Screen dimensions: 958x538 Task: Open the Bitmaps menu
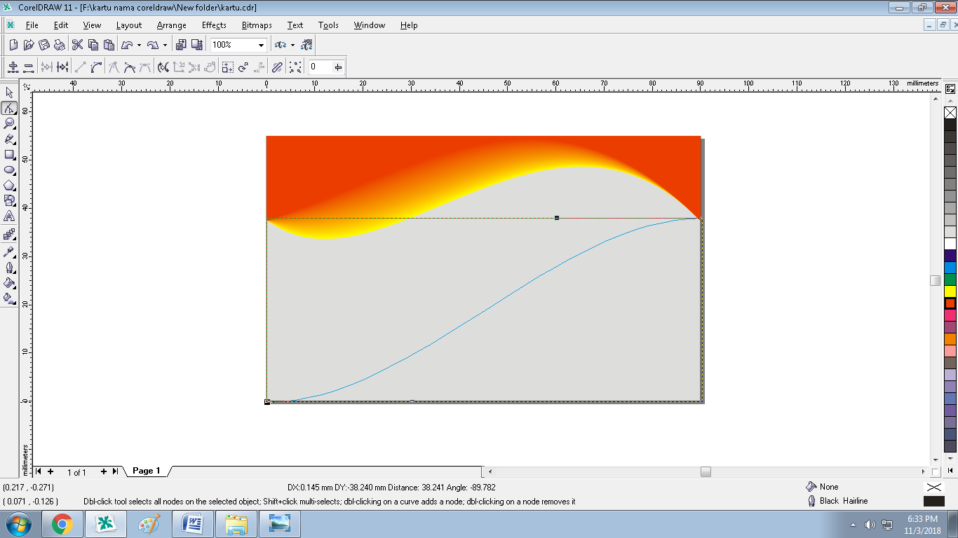257,25
